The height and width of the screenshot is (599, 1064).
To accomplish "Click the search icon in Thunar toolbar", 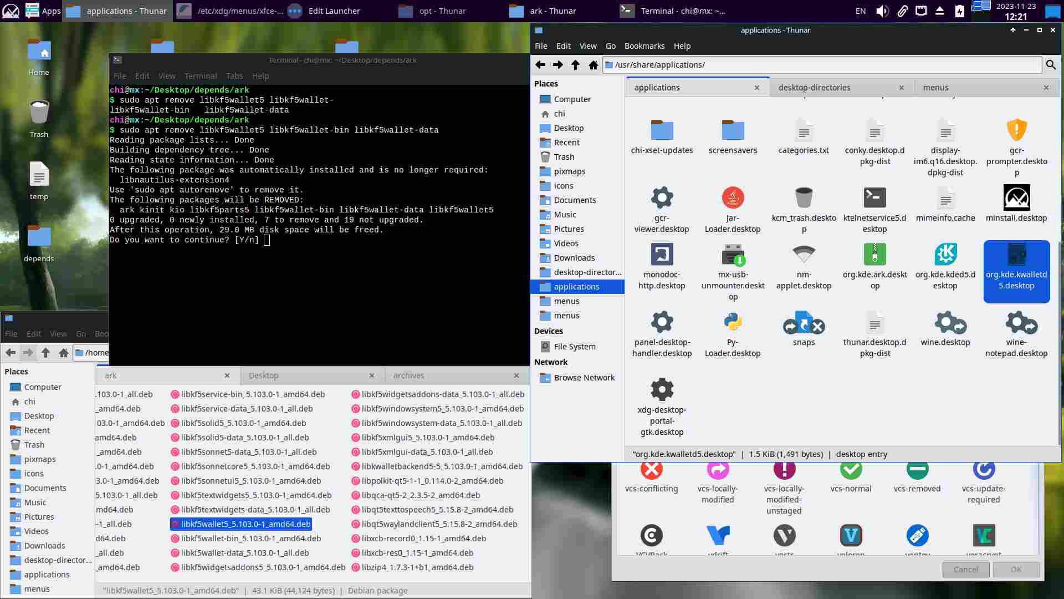I will pyautogui.click(x=1051, y=65).
